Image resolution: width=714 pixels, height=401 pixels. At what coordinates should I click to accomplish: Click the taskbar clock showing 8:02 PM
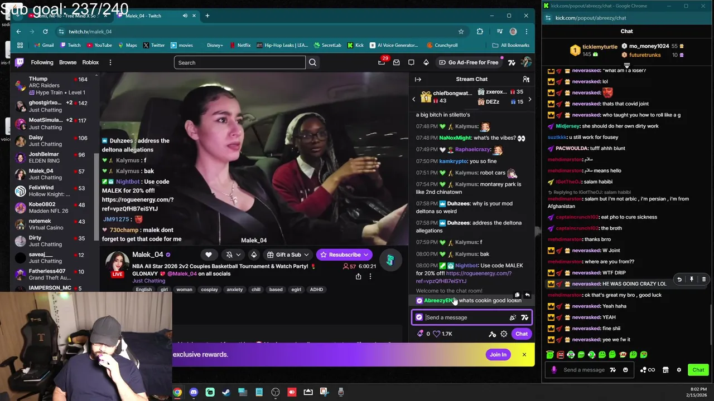coord(698,392)
